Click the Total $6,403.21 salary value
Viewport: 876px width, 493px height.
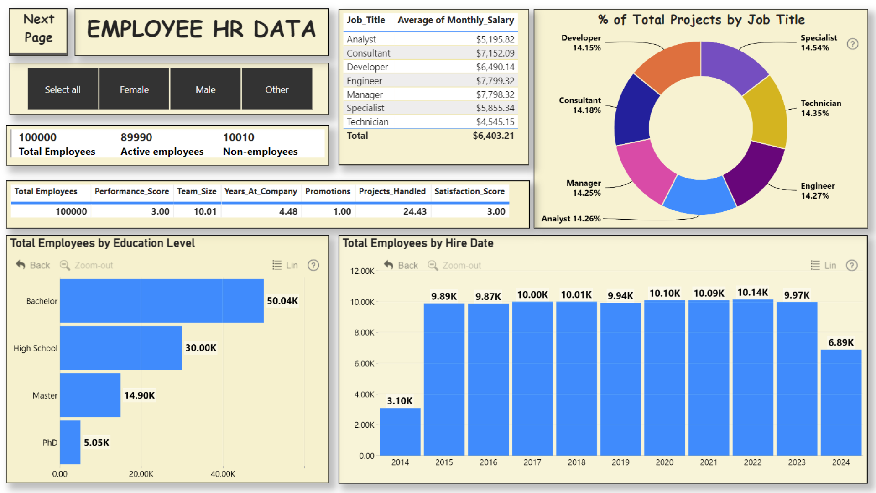tap(493, 136)
